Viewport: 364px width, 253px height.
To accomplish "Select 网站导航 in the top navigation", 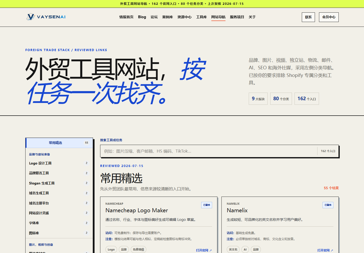I will (218, 17).
